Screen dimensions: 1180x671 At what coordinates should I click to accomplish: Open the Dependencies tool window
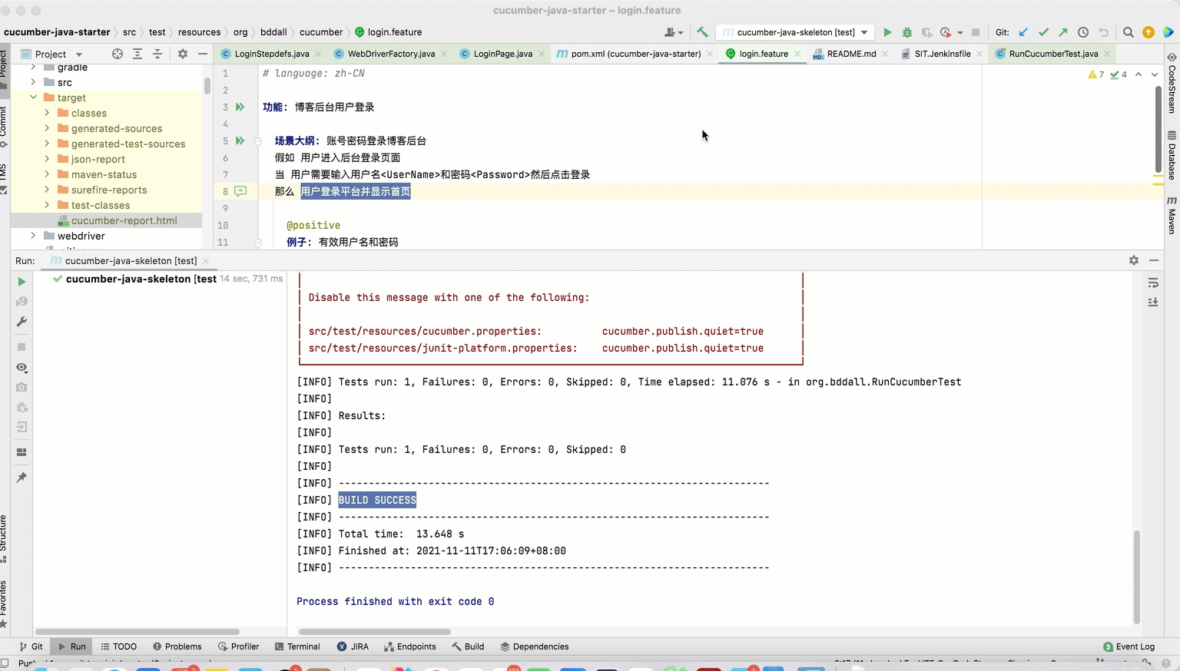[535, 646]
